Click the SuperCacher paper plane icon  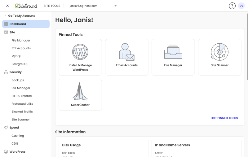pos(80,91)
